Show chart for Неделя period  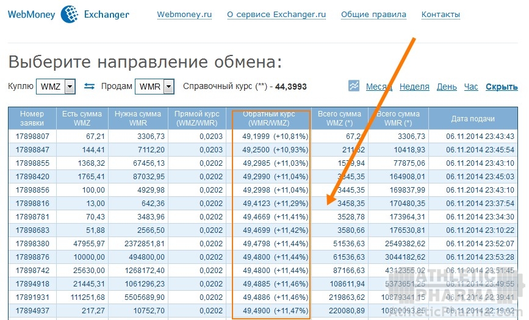pyautogui.click(x=414, y=87)
